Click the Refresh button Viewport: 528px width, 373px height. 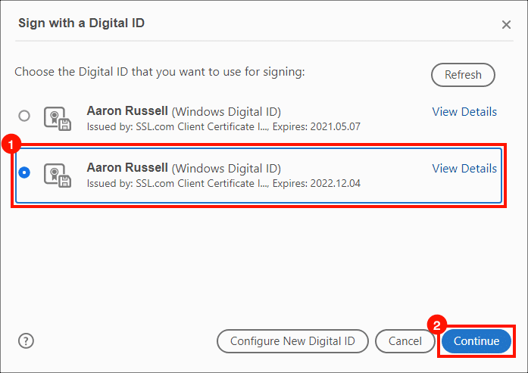coord(463,75)
